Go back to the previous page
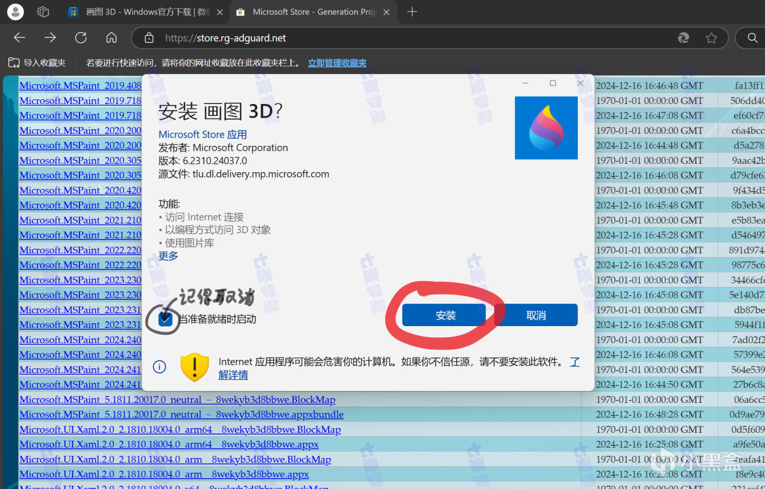Viewport: 765px width, 489px height. 19,38
